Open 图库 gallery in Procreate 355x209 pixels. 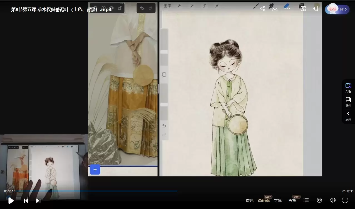tap(167, 6)
